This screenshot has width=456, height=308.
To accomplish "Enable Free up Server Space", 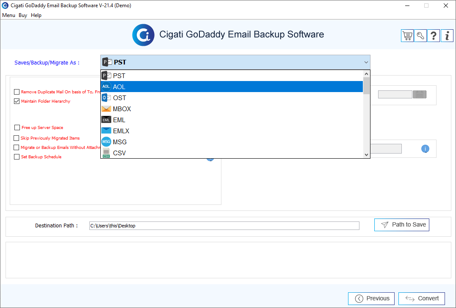I will [x=17, y=128].
